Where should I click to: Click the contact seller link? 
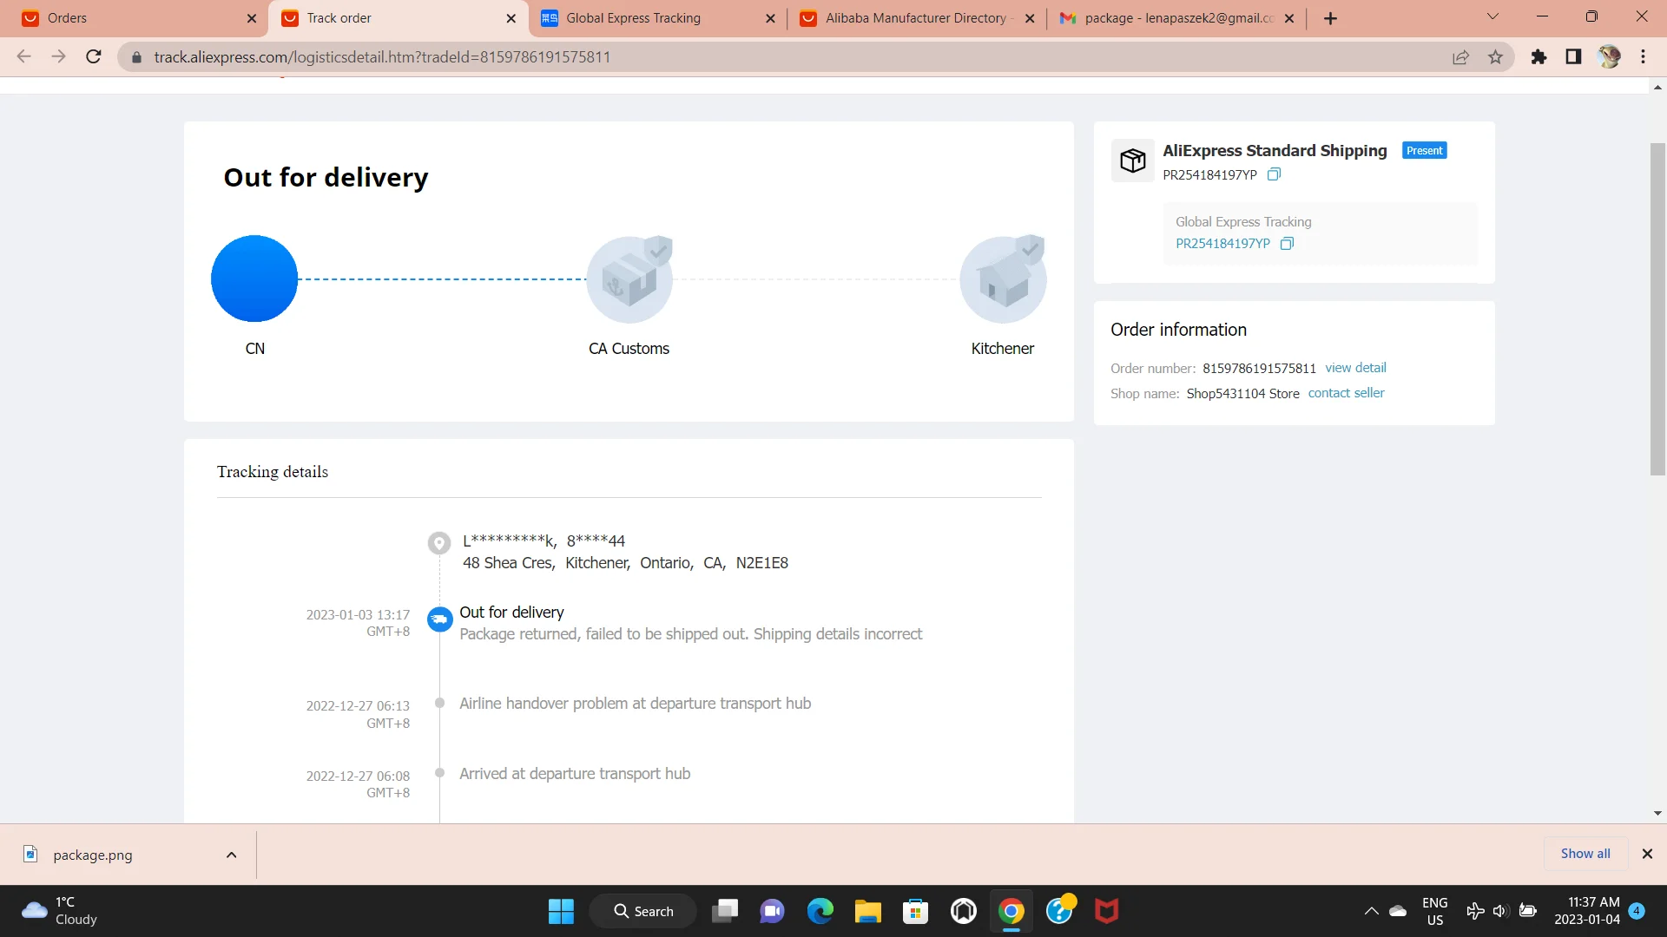click(1346, 393)
